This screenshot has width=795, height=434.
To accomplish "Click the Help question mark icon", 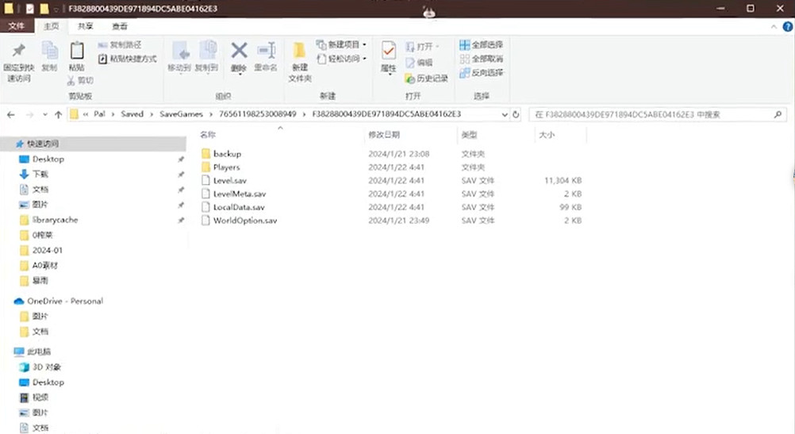I will click(787, 27).
